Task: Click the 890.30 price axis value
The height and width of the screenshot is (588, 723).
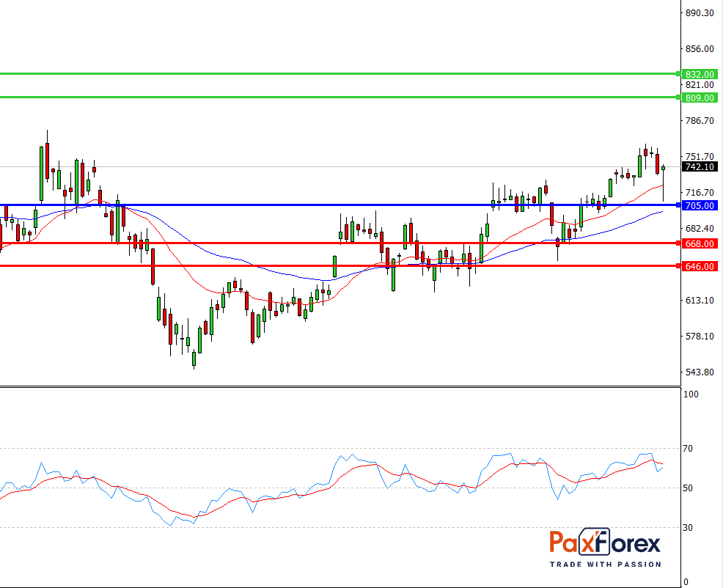Action: [x=698, y=13]
